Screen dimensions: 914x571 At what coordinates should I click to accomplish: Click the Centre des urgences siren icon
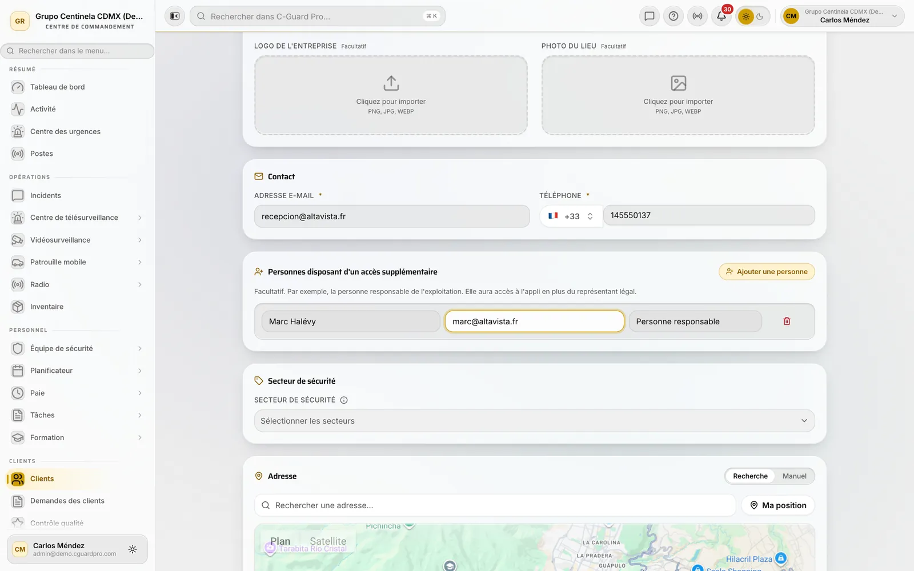pos(18,131)
